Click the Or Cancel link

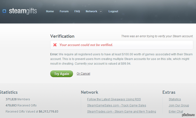[83, 74]
